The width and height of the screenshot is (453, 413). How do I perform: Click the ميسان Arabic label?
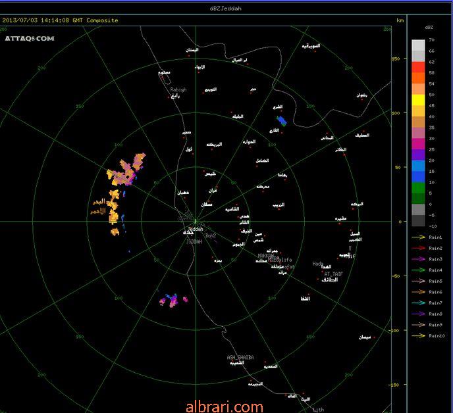[x=365, y=337]
